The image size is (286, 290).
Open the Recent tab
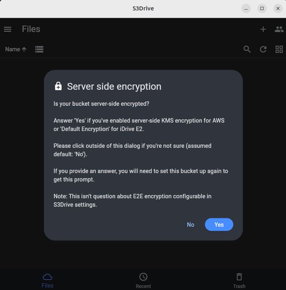143,281
